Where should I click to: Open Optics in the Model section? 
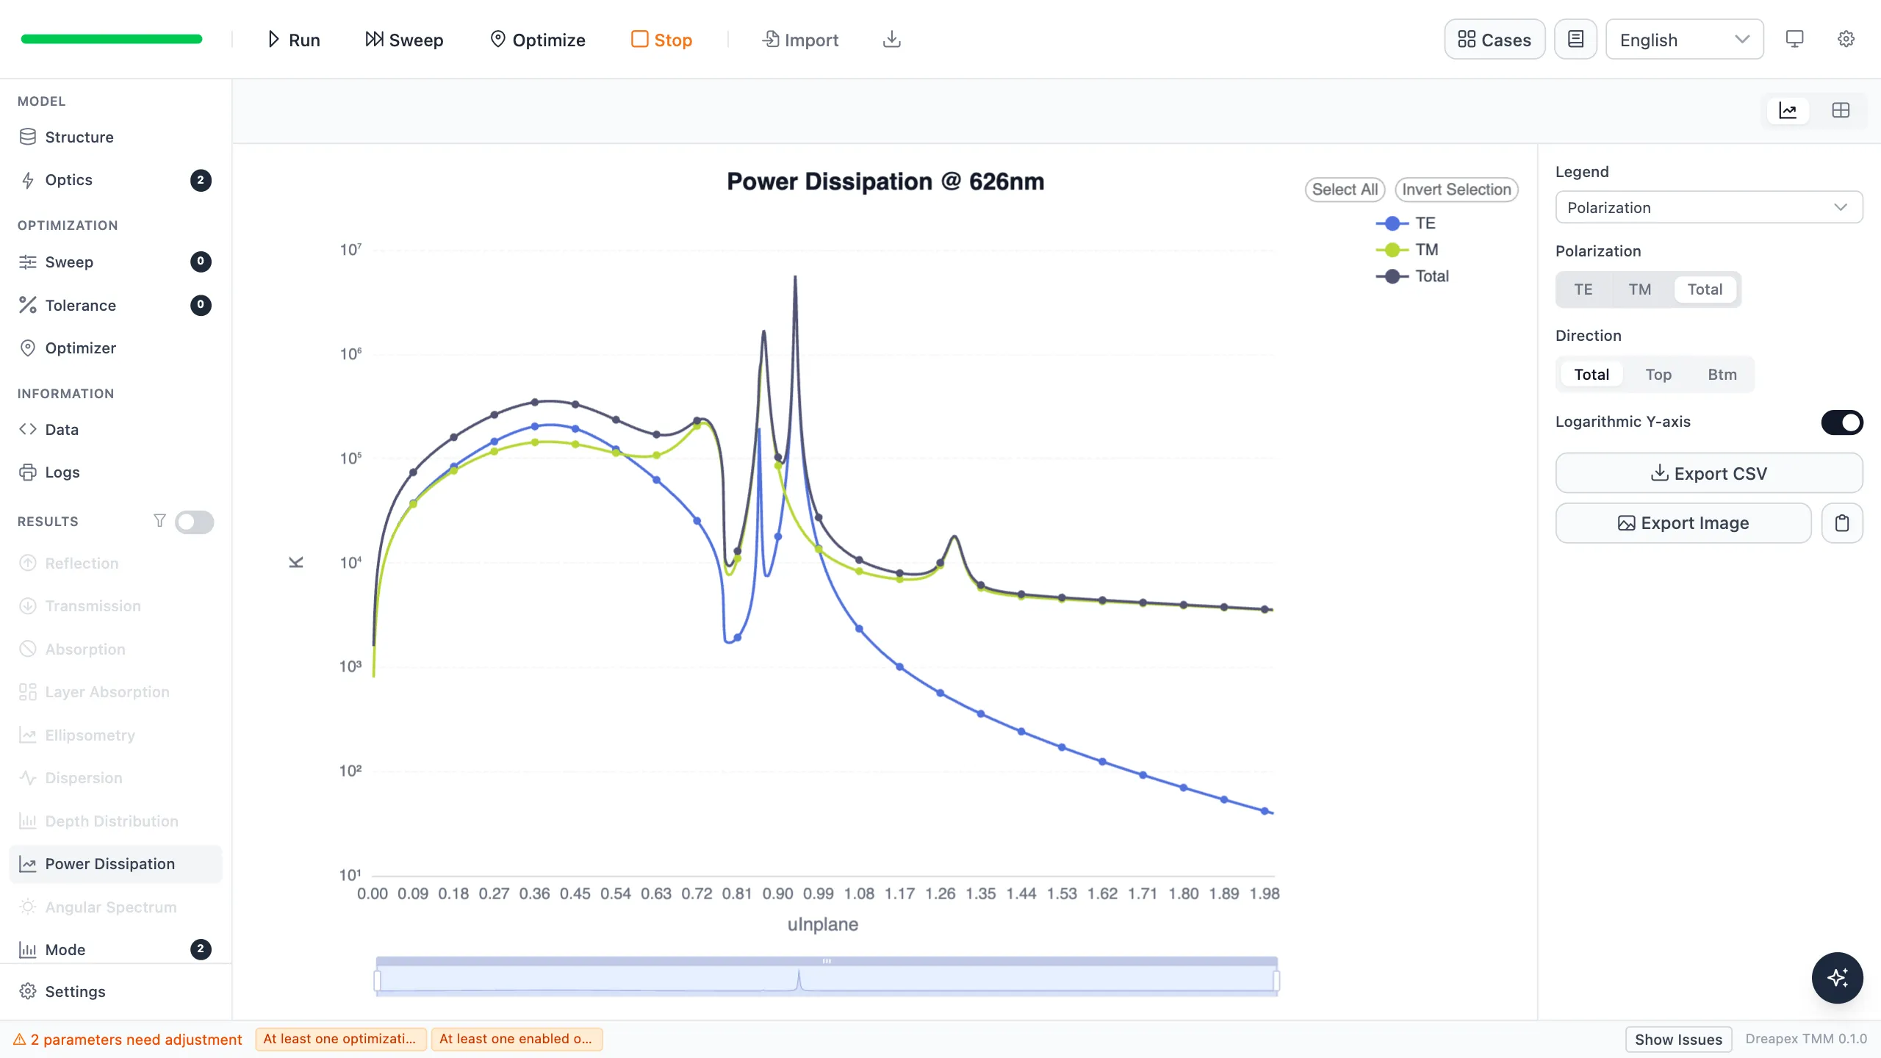(116, 180)
